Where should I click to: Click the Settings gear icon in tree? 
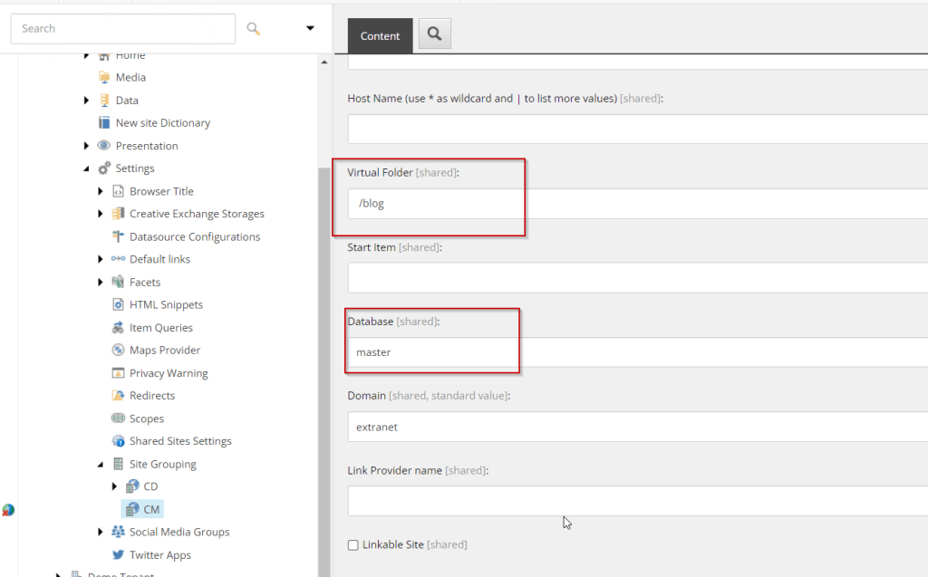[x=104, y=168]
